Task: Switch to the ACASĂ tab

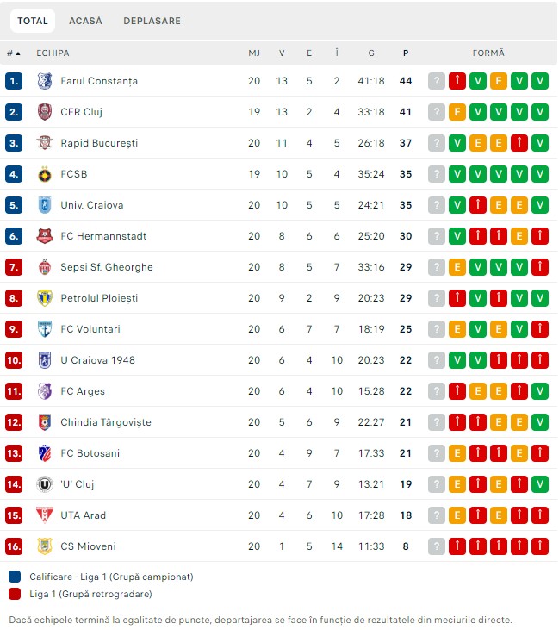Action: [85, 21]
